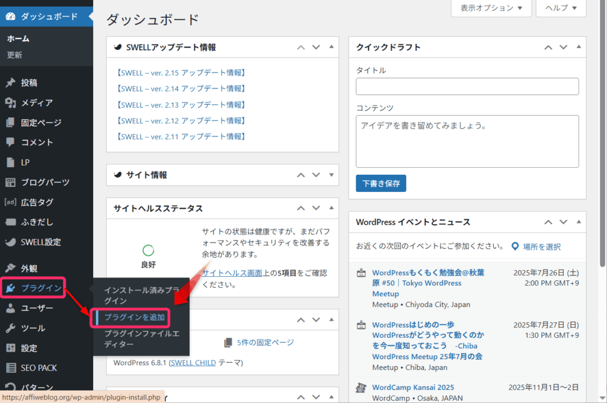
Task: Click the WordCamp Kansai 2025 event icon
Action: (361, 388)
